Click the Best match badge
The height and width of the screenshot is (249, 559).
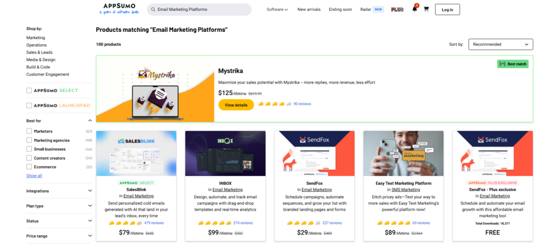point(513,64)
